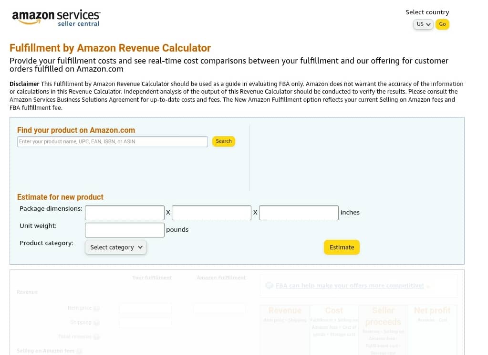Image resolution: width=488 pixels, height=355 pixels.
Task: Click the Amazon Fulfillment Item price field
Action: click(x=219, y=309)
